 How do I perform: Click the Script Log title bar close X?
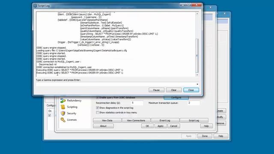[197, 5]
